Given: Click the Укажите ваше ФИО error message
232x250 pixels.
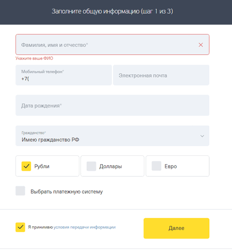Looking at the screenshot, I should point(35,58).
